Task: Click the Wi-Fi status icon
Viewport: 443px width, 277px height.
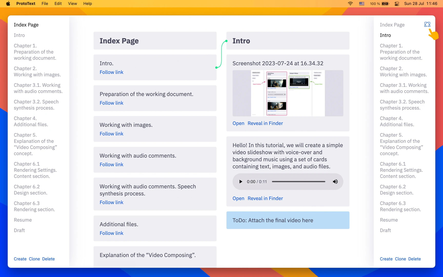Action: tap(350, 4)
